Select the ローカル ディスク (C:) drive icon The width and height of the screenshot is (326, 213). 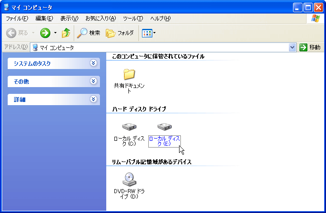coord(129,126)
